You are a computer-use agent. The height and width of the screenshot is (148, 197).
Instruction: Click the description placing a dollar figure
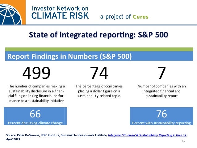(99, 91)
